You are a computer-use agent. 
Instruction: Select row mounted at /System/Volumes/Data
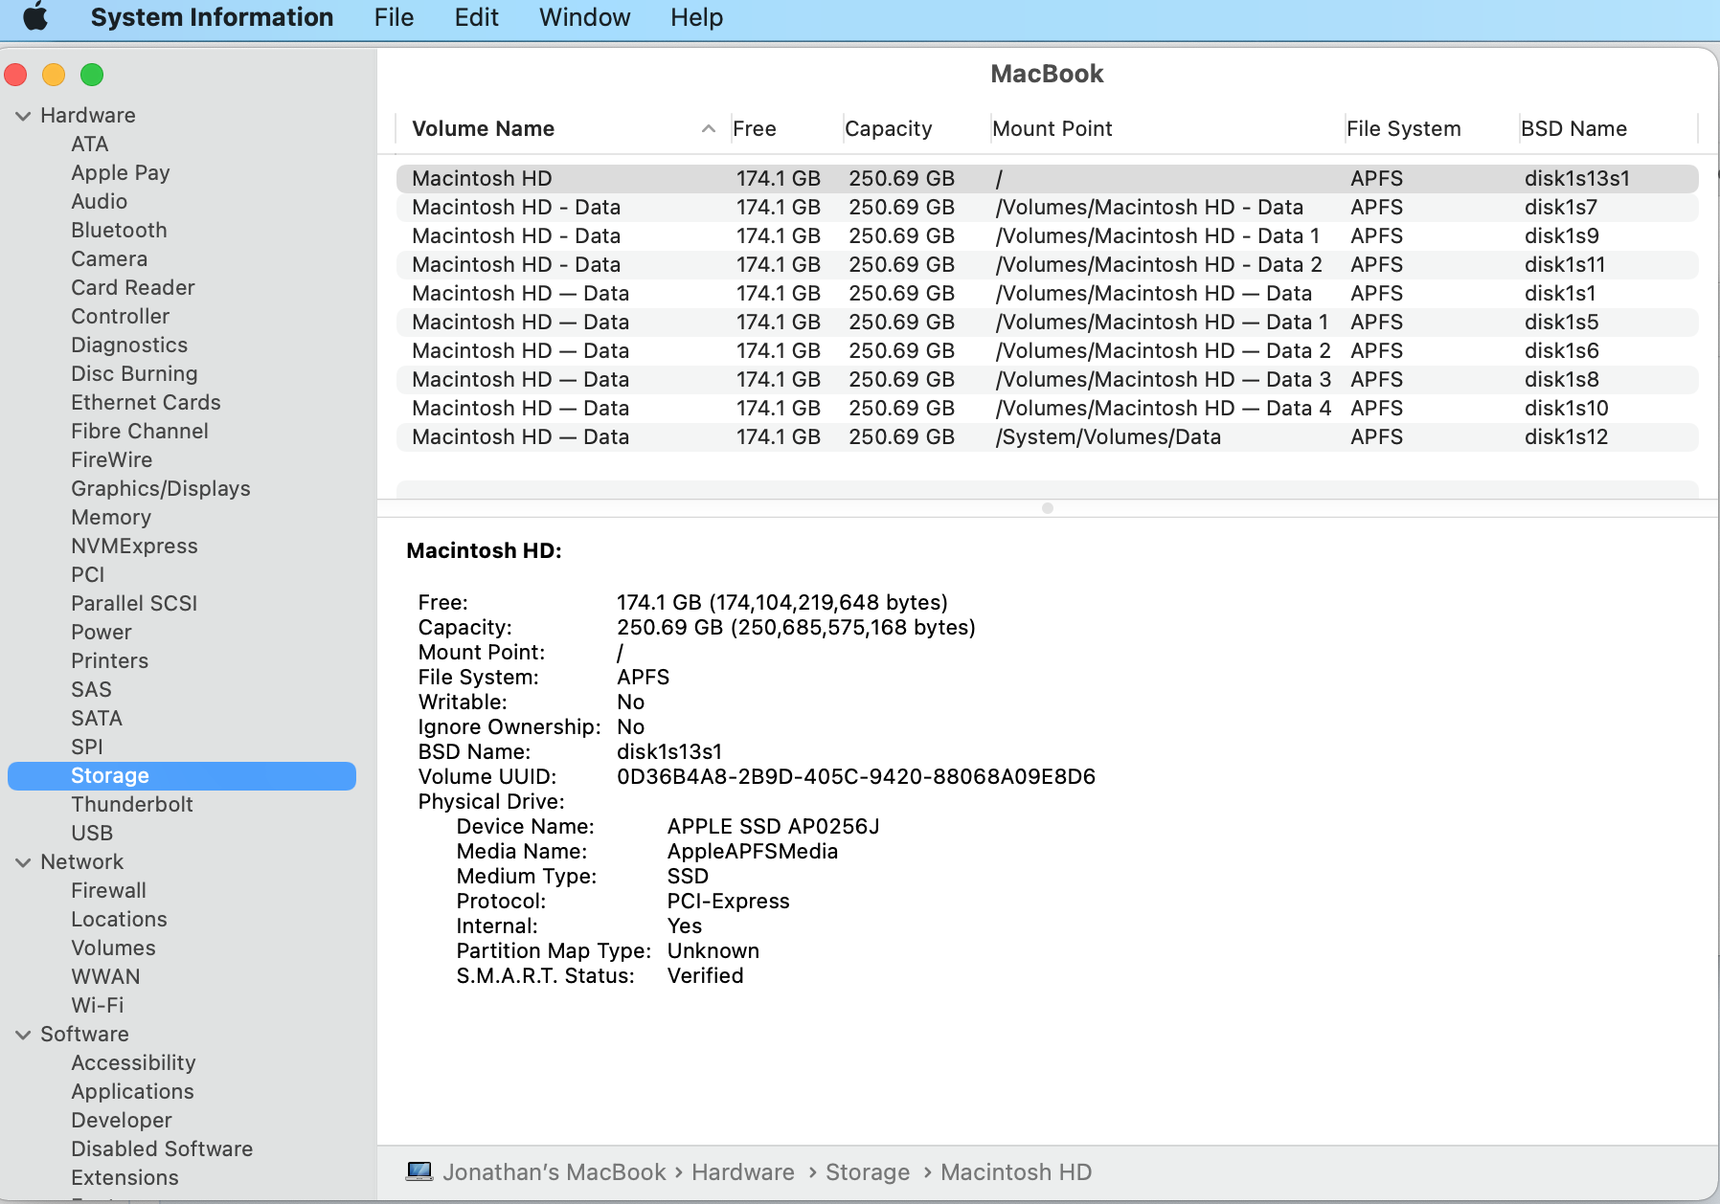click(x=1048, y=436)
